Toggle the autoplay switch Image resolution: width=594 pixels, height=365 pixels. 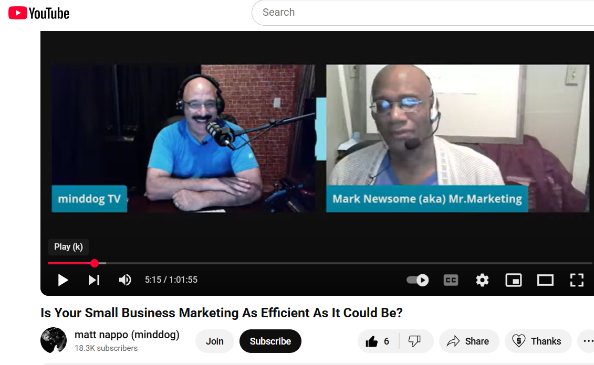point(418,280)
